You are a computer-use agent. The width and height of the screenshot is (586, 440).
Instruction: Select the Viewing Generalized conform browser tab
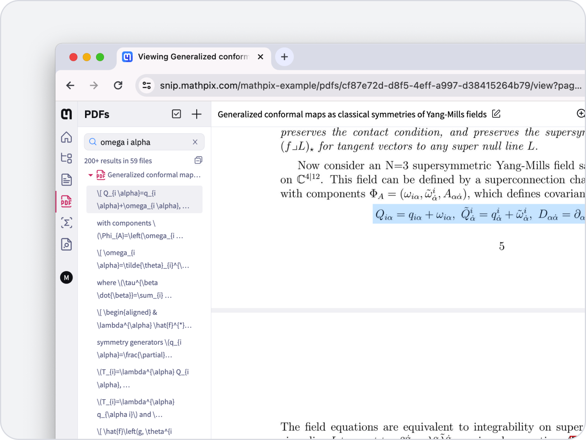pyautogui.click(x=193, y=57)
